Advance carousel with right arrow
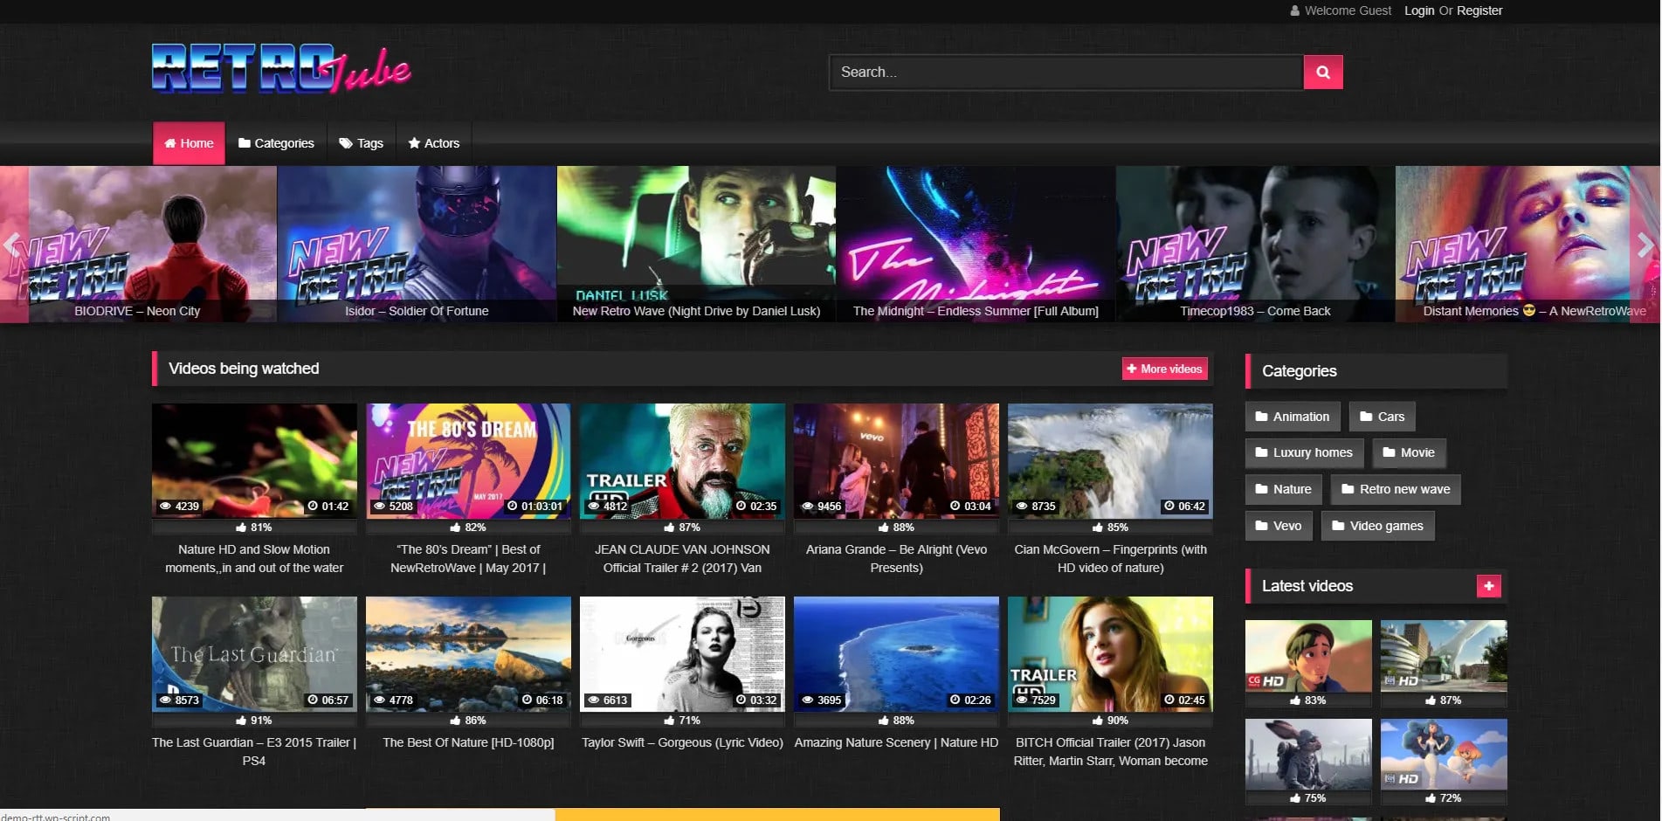 [x=1645, y=245]
